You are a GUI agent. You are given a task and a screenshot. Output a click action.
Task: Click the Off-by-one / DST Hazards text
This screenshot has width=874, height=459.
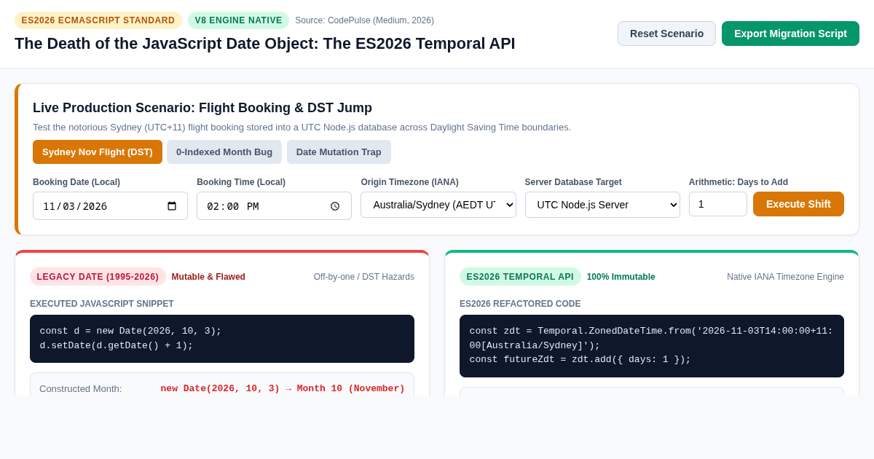pos(364,277)
